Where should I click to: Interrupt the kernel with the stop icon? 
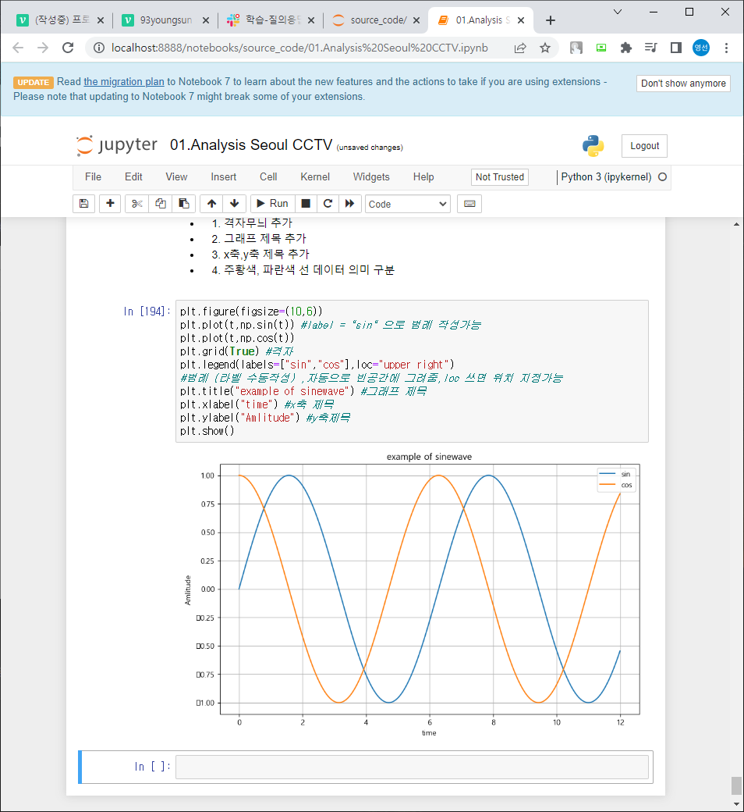click(306, 204)
